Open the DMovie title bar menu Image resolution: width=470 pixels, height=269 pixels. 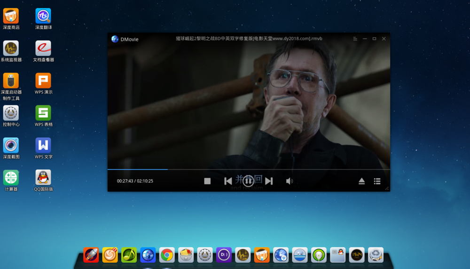pyautogui.click(x=355, y=39)
